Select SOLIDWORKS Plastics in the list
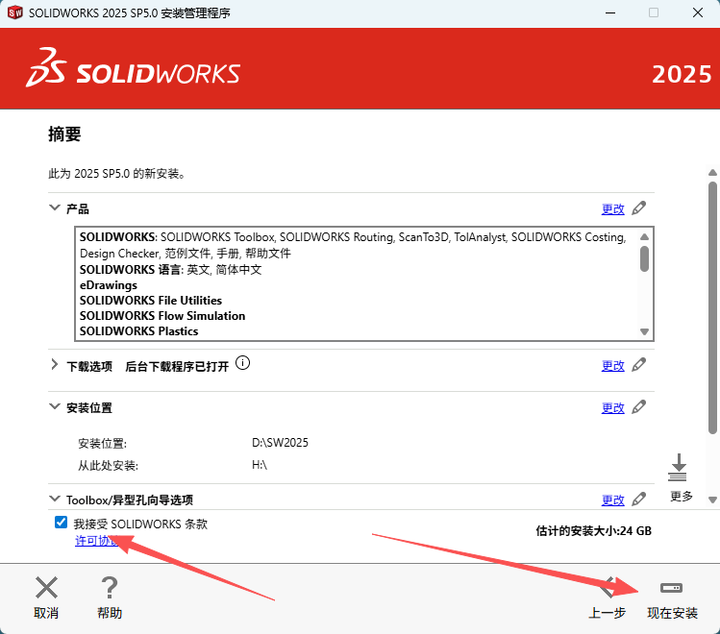 click(x=138, y=331)
